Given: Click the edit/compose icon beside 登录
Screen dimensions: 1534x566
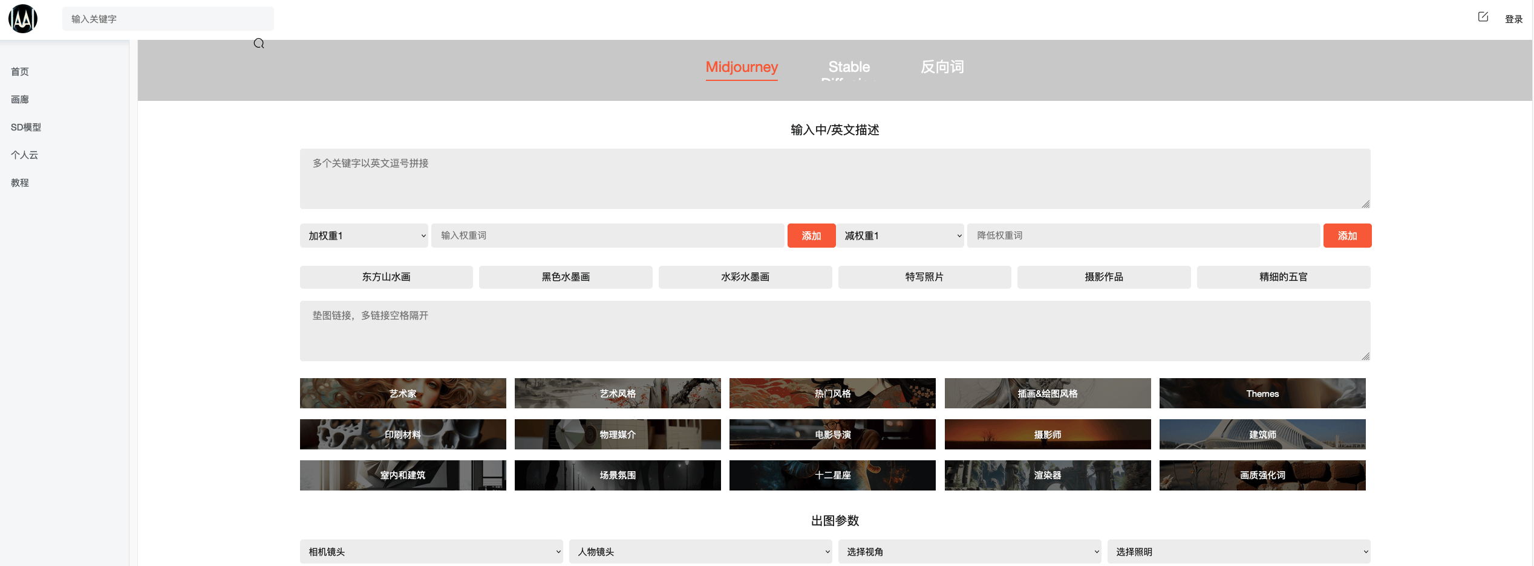Looking at the screenshot, I should point(1483,17).
